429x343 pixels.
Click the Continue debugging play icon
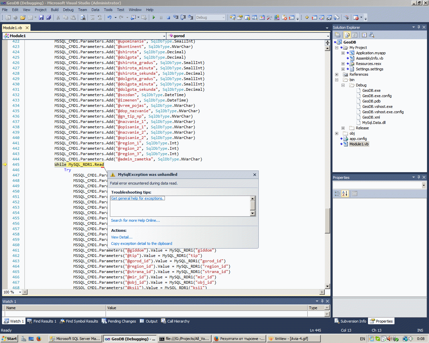[x=154, y=17]
